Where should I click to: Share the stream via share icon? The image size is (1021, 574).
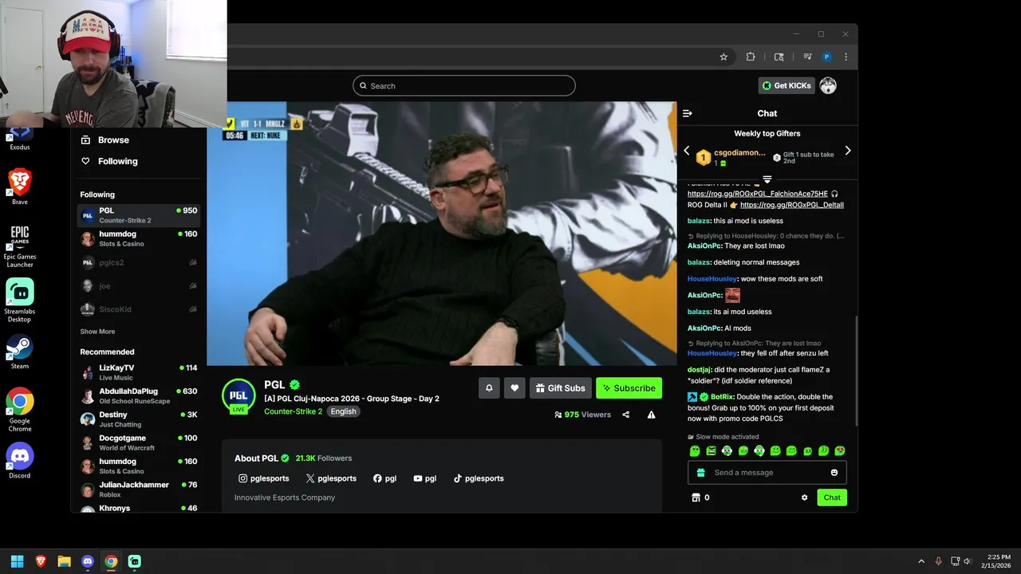click(x=626, y=415)
